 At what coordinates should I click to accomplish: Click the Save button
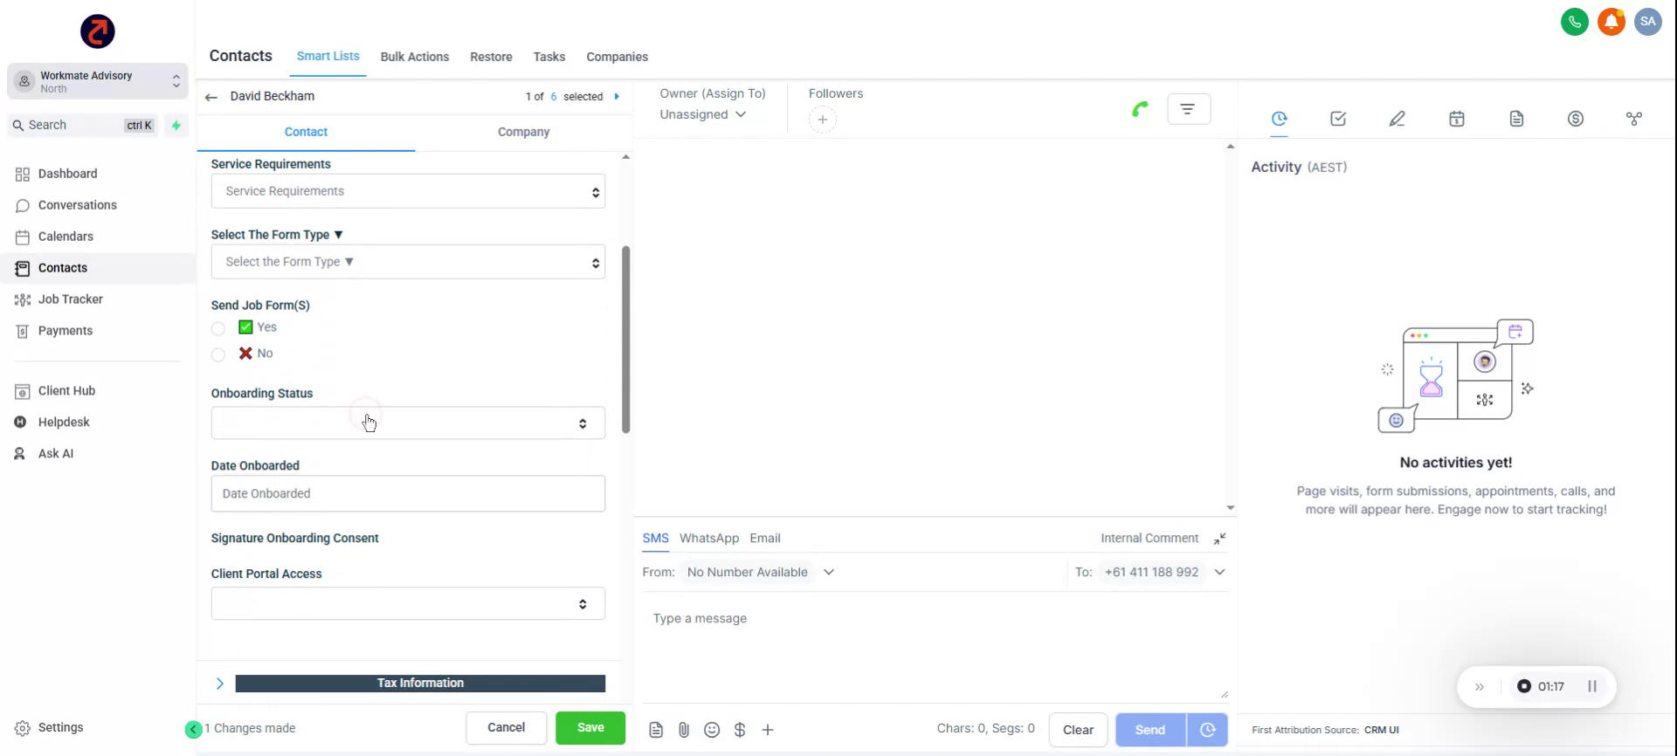pyautogui.click(x=590, y=728)
